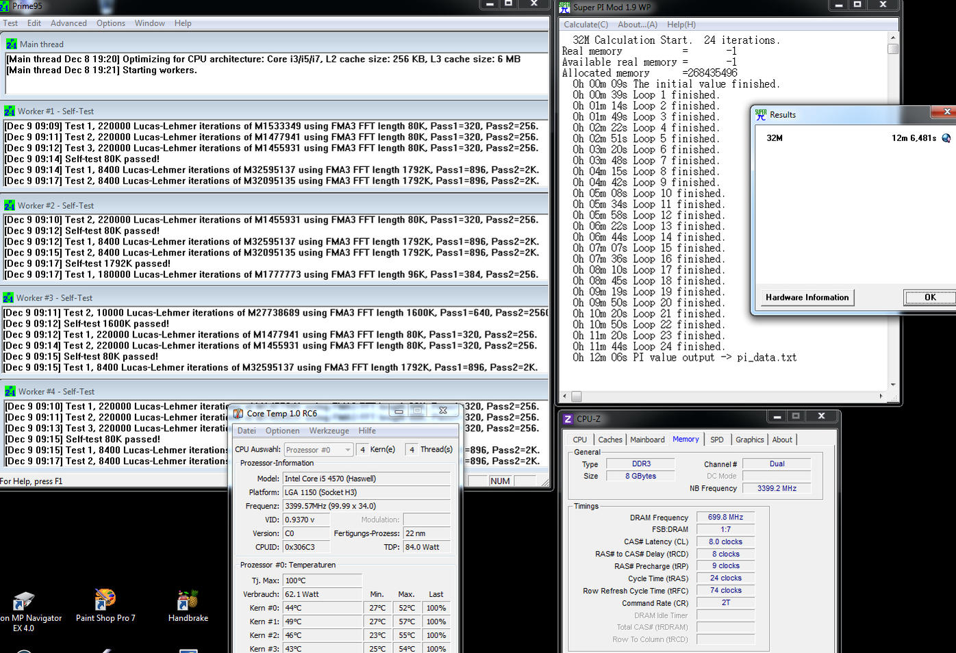The image size is (956, 653).
Task: Switch to the SPD tab in CPU-Z
Action: tap(717, 440)
